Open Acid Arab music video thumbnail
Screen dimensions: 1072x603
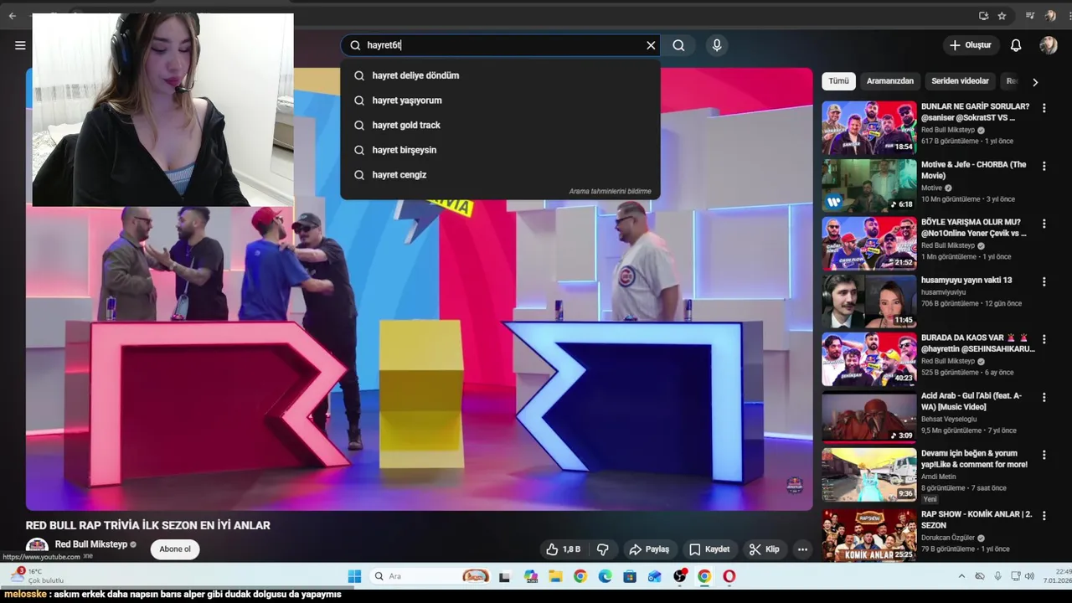coord(868,417)
